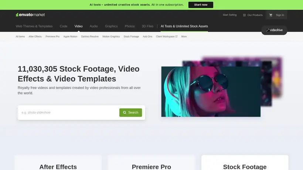Select DaVinci Resolve category

coord(90,37)
